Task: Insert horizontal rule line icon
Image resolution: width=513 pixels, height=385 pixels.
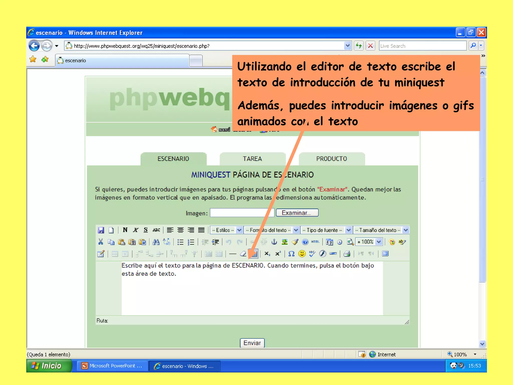Action: pos(233,254)
